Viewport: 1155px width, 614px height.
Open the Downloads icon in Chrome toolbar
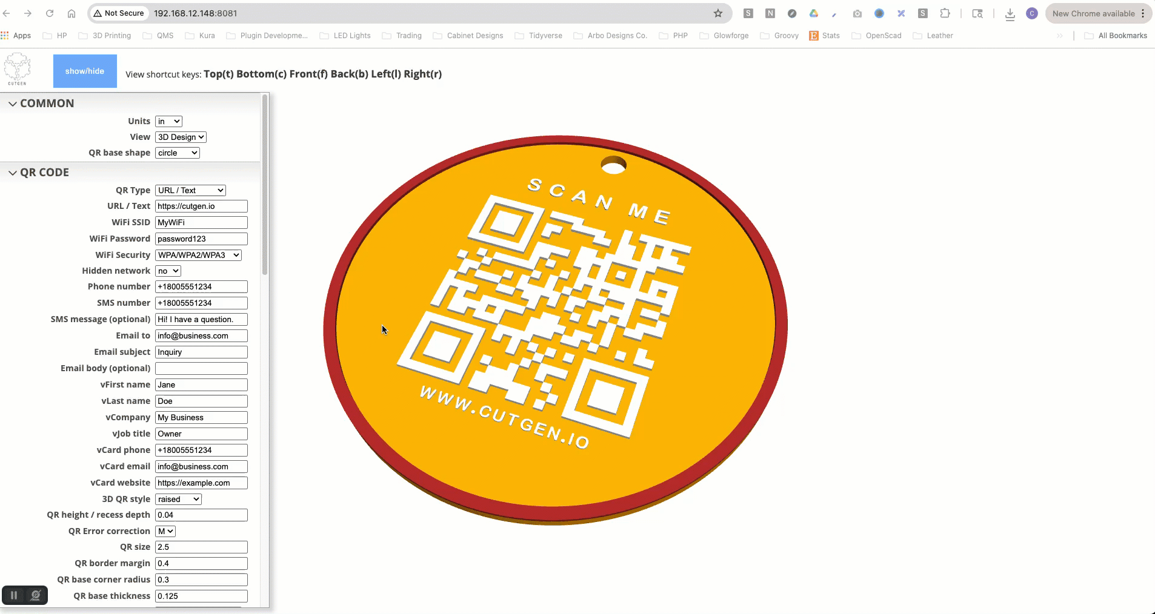coord(1010,15)
